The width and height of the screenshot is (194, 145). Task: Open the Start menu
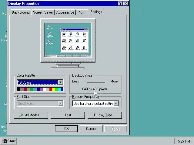9,141
